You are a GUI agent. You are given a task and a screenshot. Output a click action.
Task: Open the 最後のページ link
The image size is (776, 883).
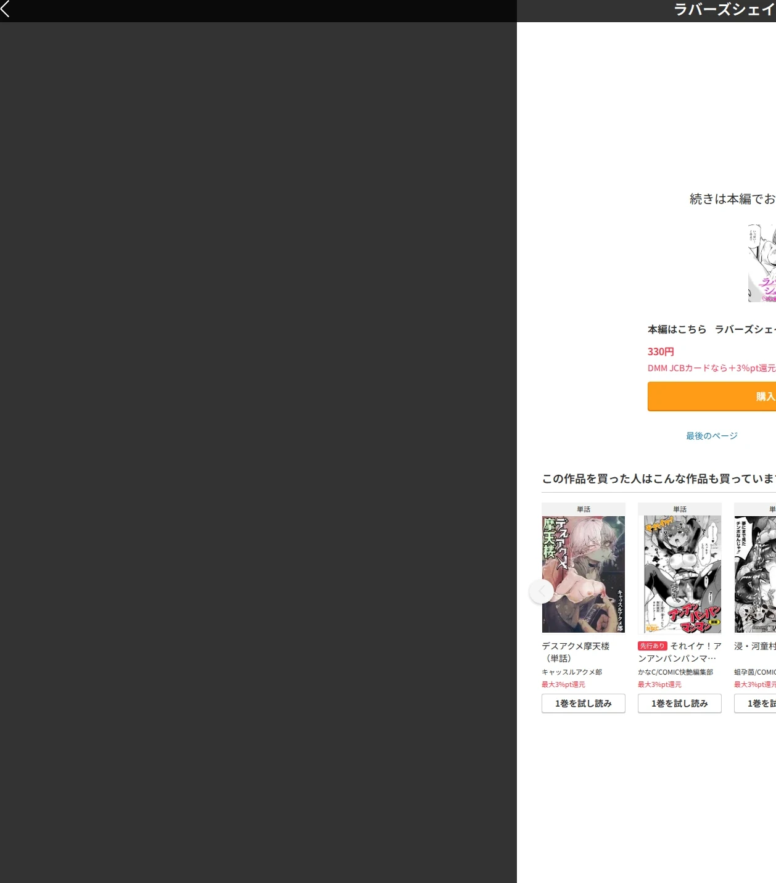click(x=712, y=436)
